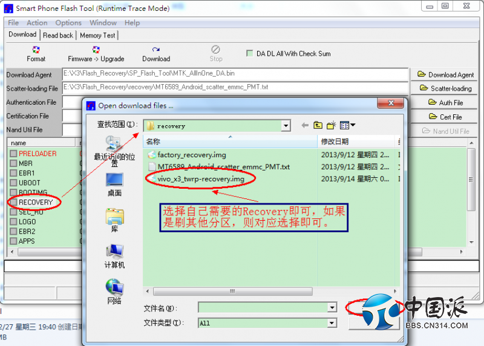The width and height of the screenshot is (484, 346).
Task: Check the RECOVERY partition checkbox
Action: (x=13, y=202)
